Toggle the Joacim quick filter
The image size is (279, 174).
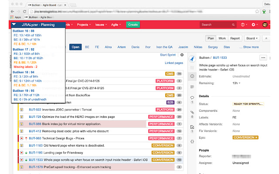(x=183, y=47)
